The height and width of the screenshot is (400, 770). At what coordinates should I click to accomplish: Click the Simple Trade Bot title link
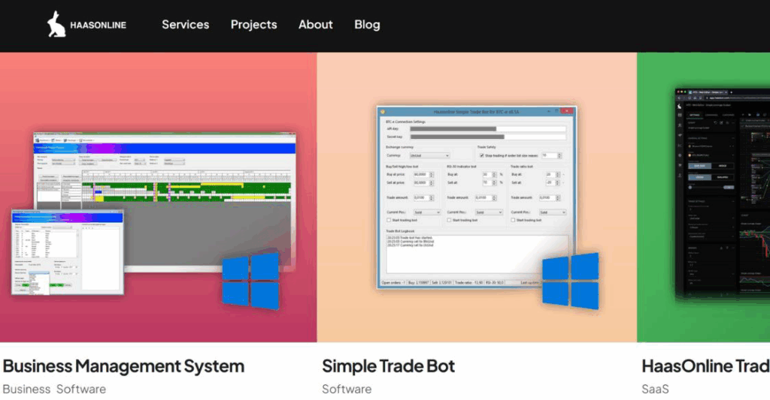[x=388, y=366]
